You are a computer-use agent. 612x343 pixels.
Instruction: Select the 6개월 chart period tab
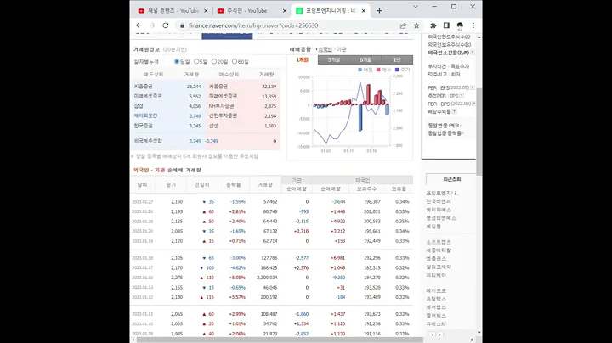pos(365,59)
